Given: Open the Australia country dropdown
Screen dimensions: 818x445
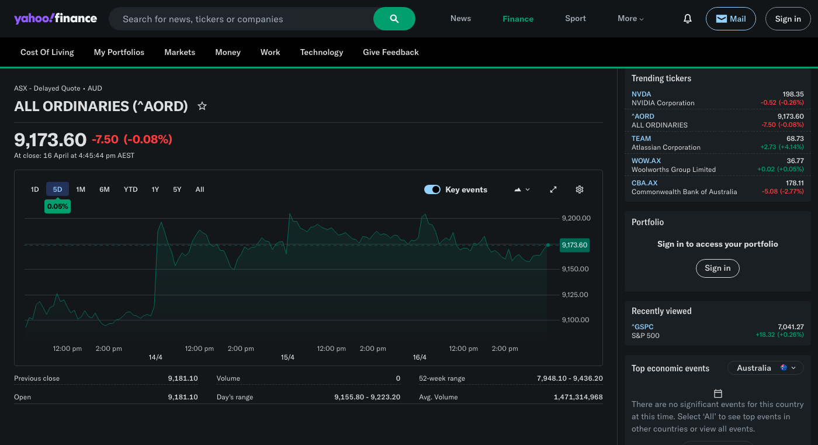Looking at the screenshot, I should [765, 368].
